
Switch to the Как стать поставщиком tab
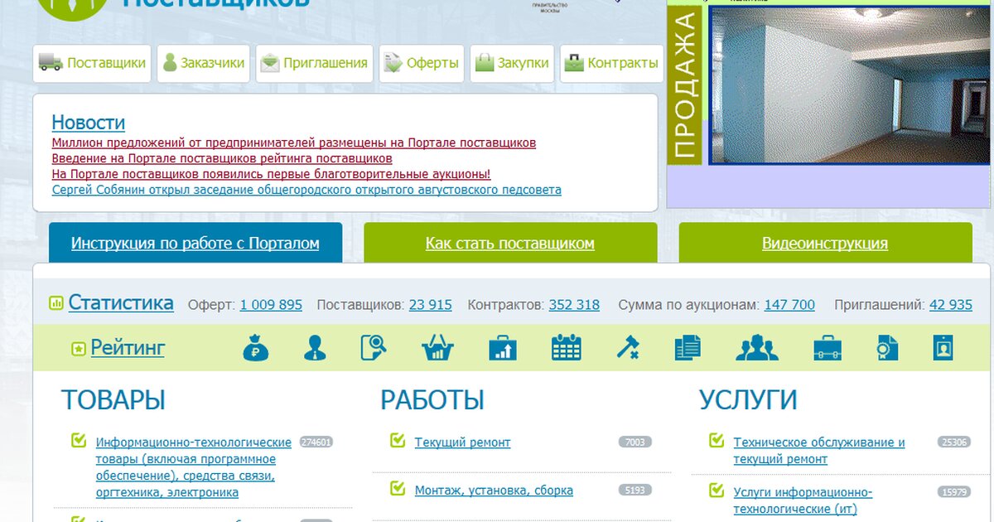[510, 244]
